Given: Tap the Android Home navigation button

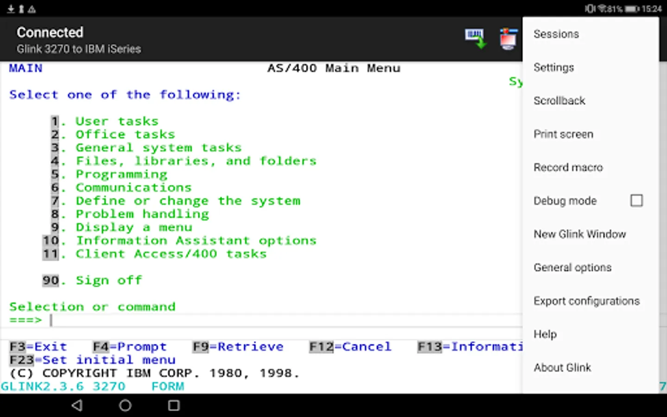Looking at the screenshot, I should click(x=125, y=405).
